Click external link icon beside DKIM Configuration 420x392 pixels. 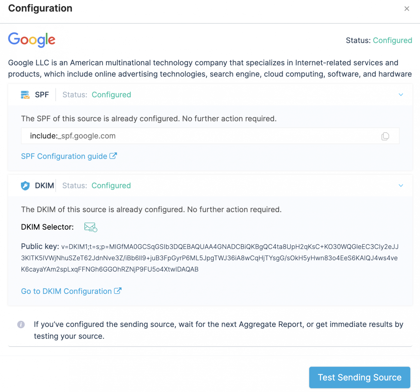tap(118, 291)
